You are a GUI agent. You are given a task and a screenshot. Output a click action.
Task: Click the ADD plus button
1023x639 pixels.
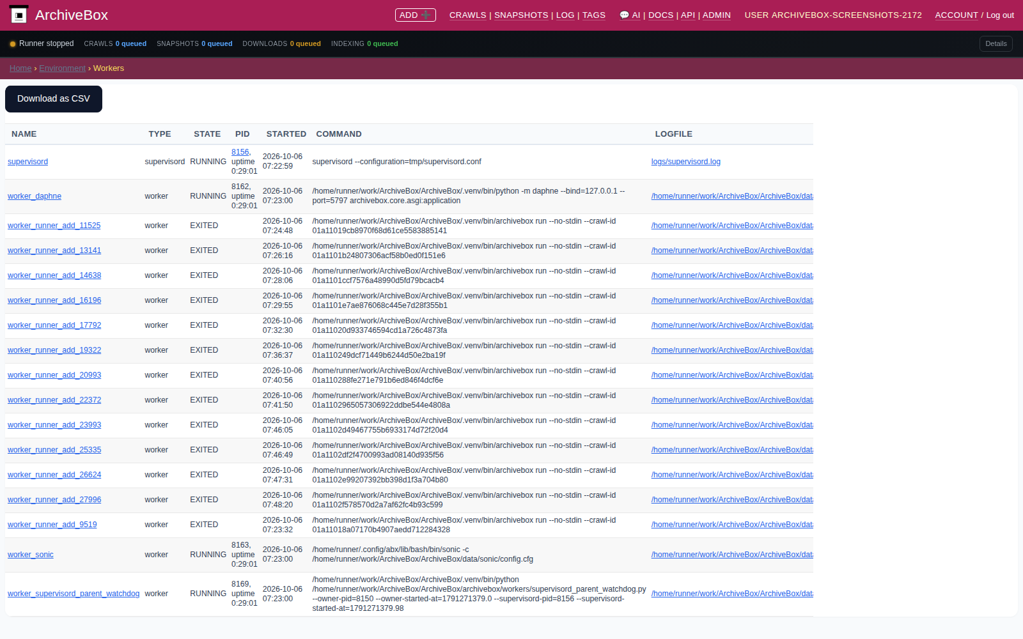pyautogui.click(x=416, y=15)
